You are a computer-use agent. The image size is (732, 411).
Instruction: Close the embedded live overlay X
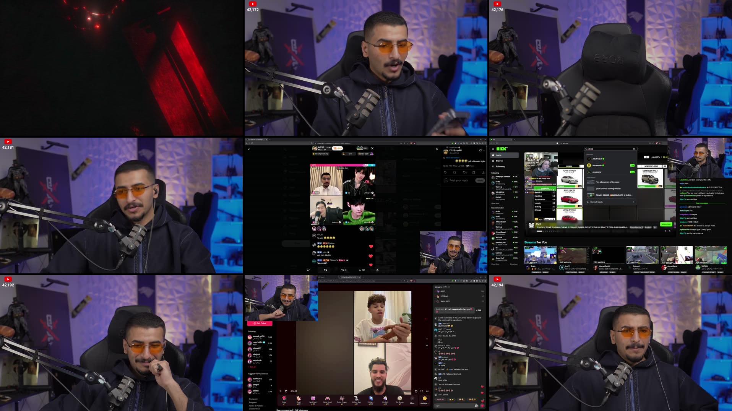tap(372, 148)
